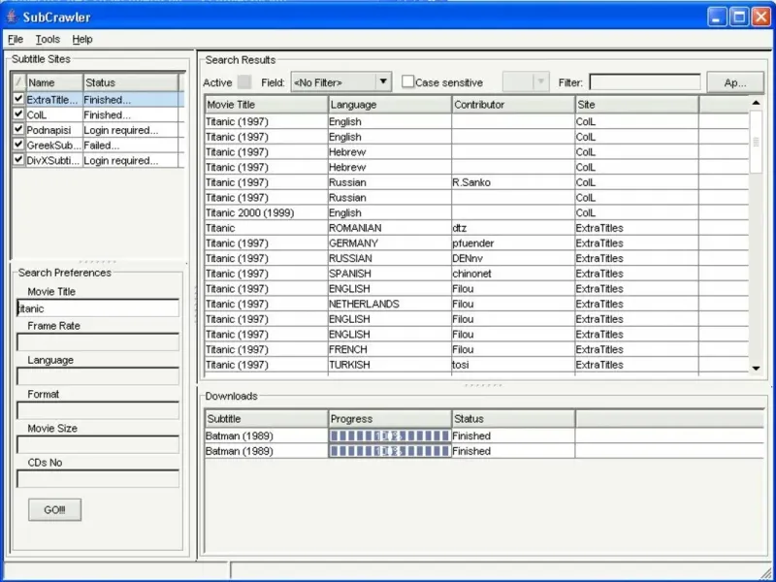The image size is (776, 582).
Task: Sort sites by the Status column header
Action: tap(131, 82)
